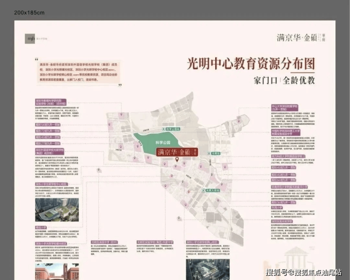Screen dimensions: 350x280
Task: Select the 科学公园站 station label
Action: coord(173,129)
